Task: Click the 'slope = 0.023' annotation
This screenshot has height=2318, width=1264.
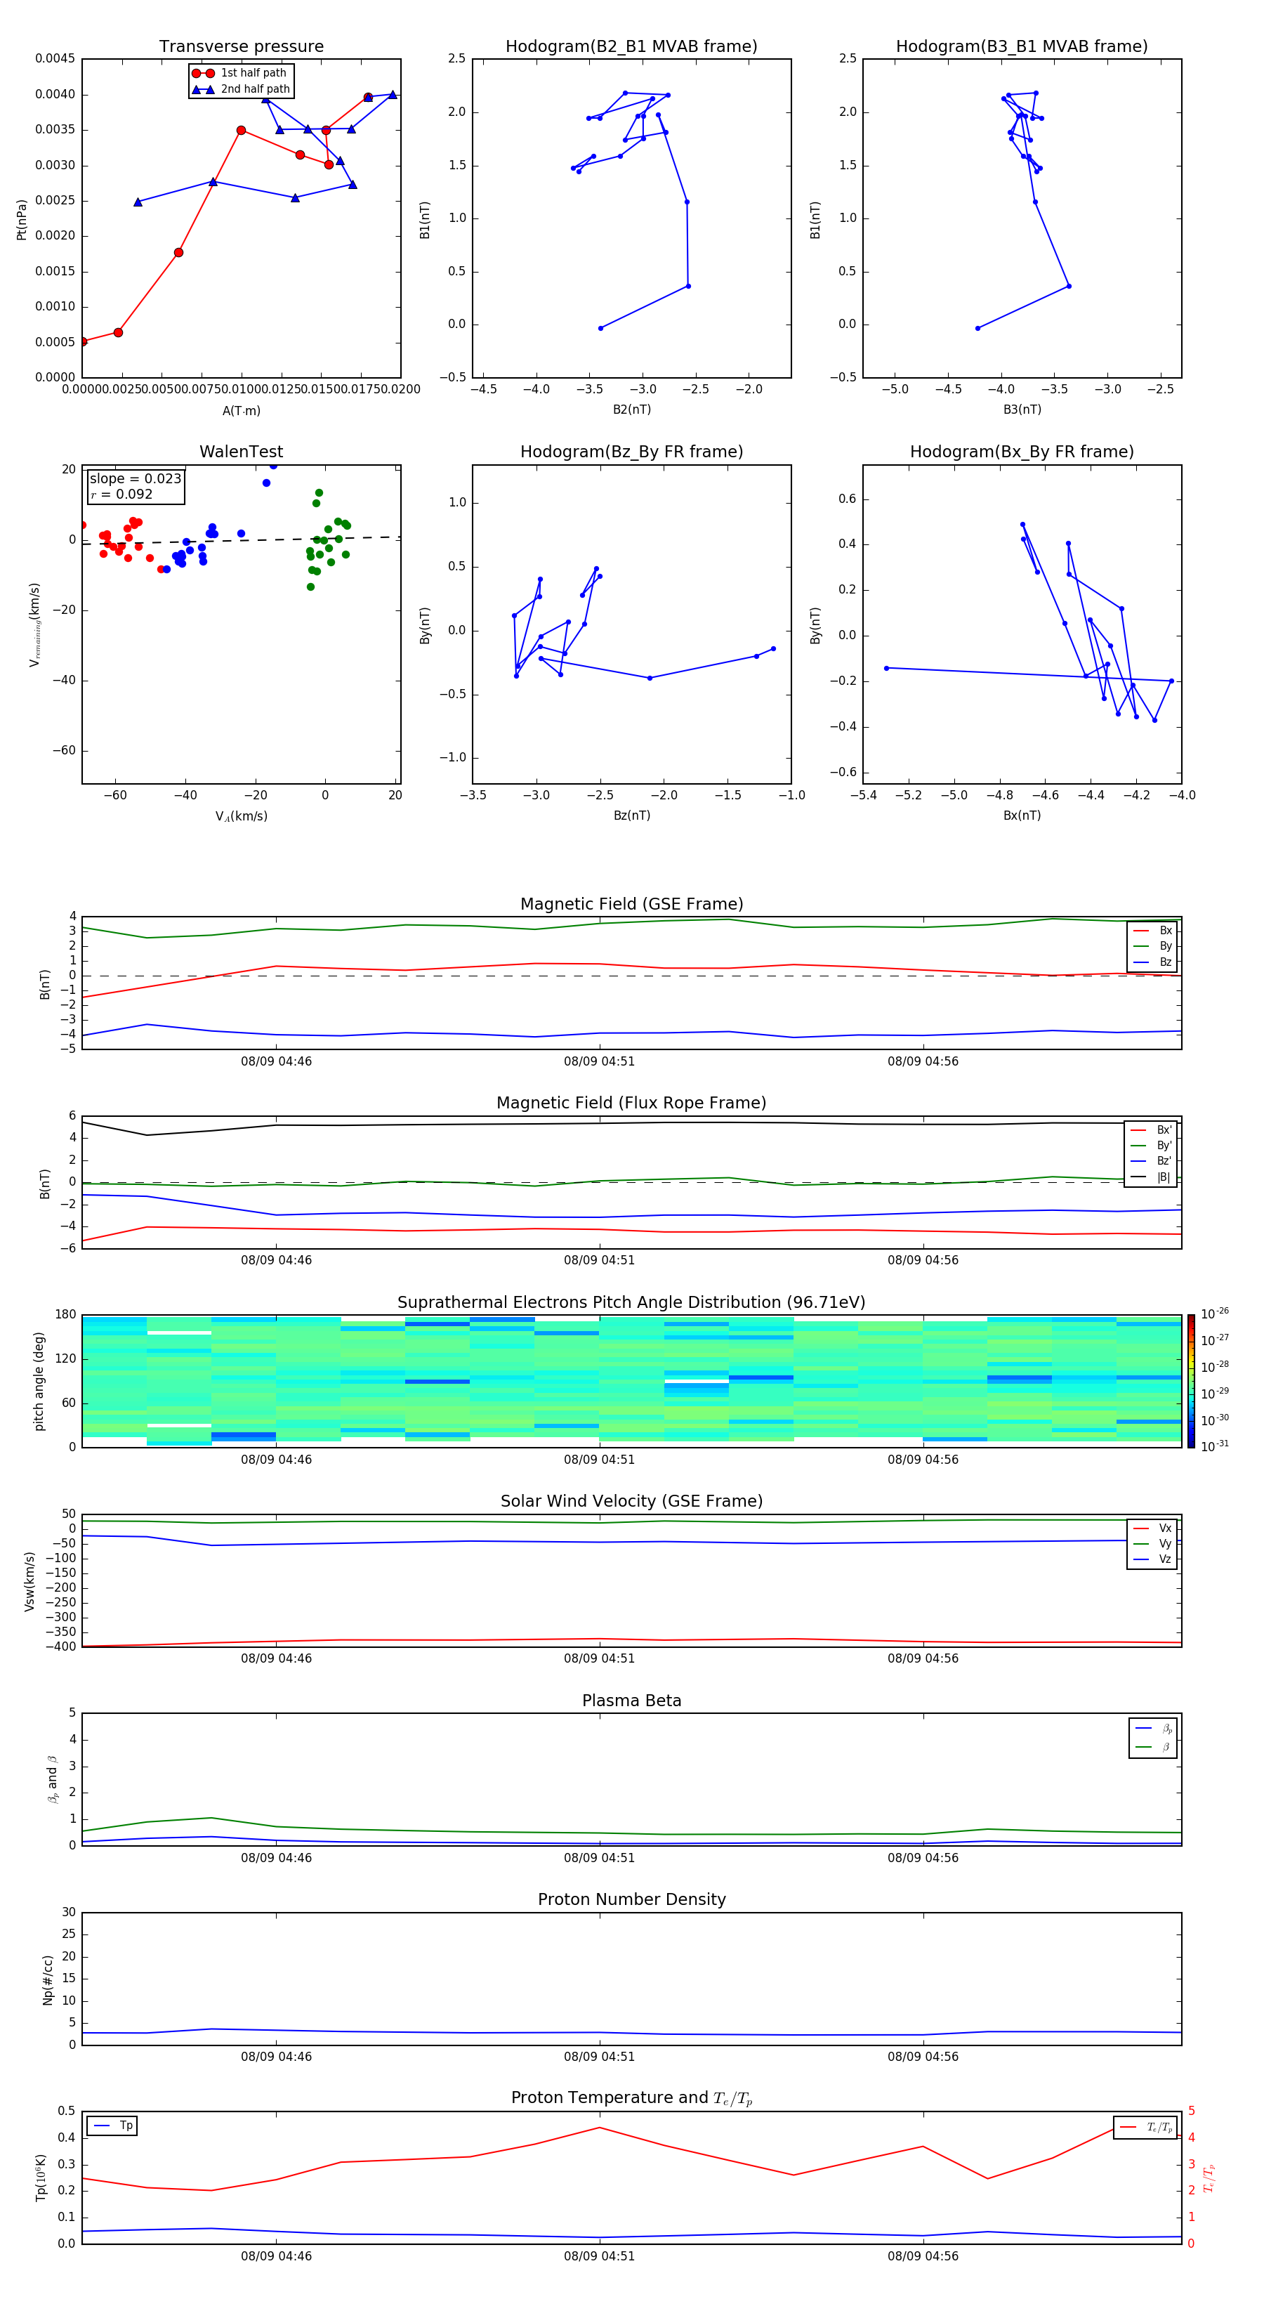Action: point(135,479)
